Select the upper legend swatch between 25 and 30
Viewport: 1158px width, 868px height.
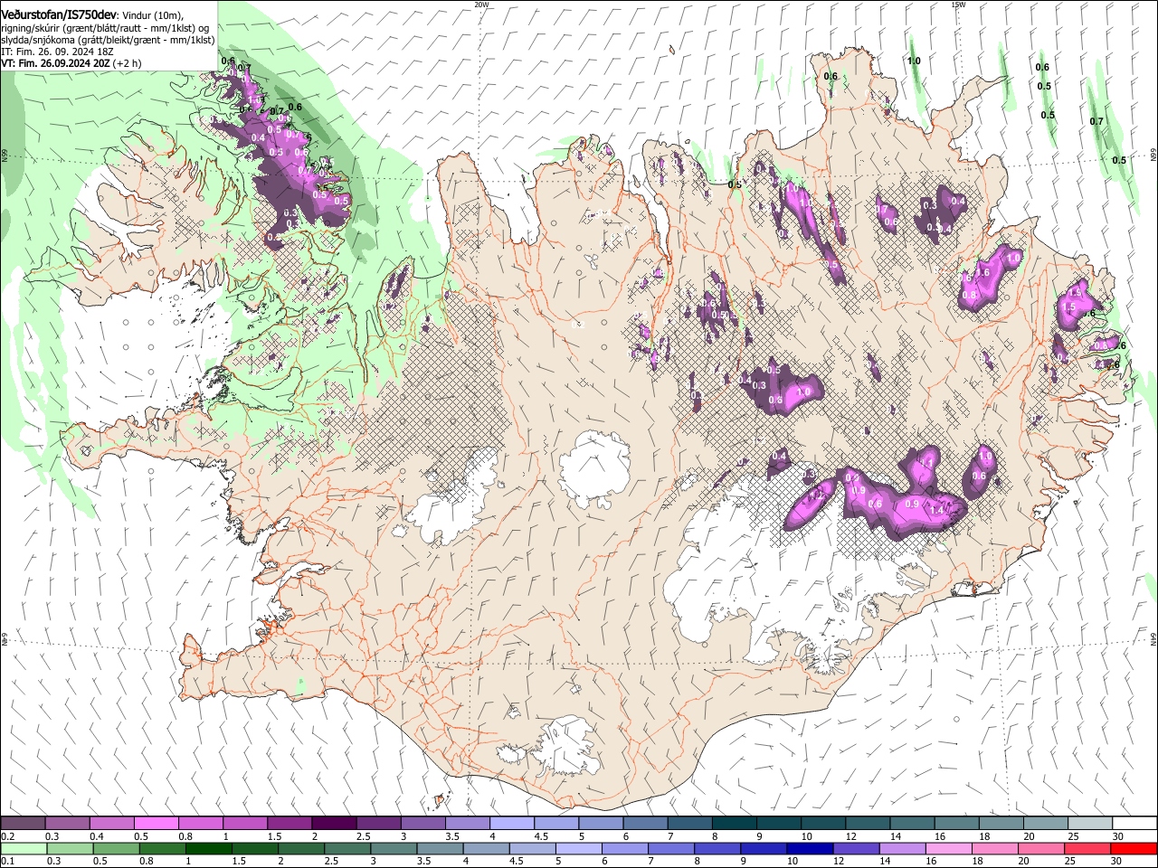click(x=1090, y=823)
